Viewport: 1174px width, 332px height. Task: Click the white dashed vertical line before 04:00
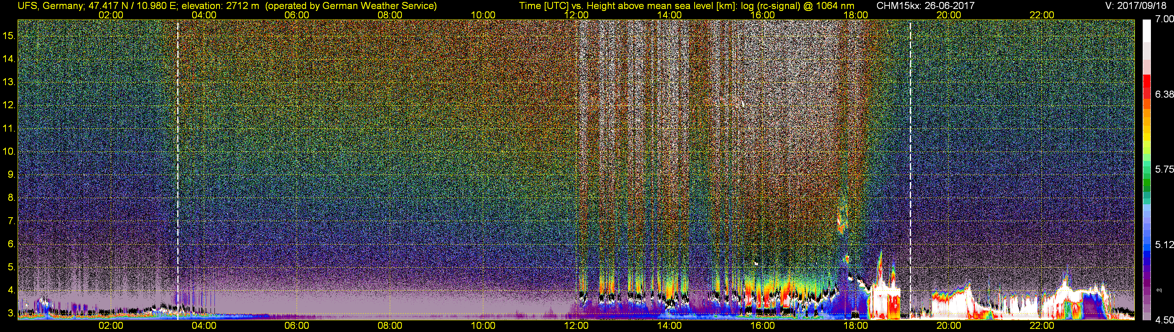(178, 170)
